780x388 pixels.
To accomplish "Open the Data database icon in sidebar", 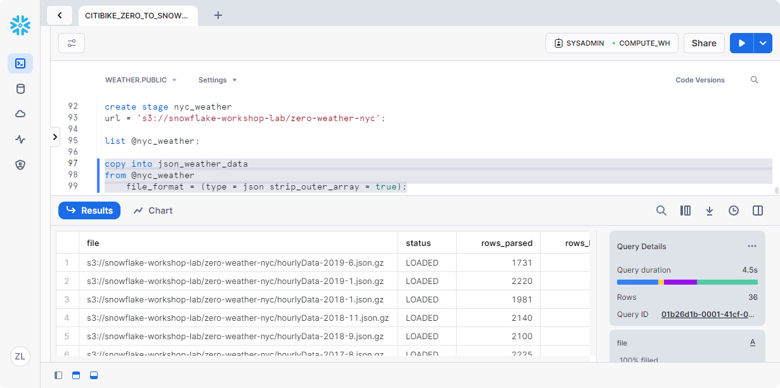I will click(x=20, y=89).
